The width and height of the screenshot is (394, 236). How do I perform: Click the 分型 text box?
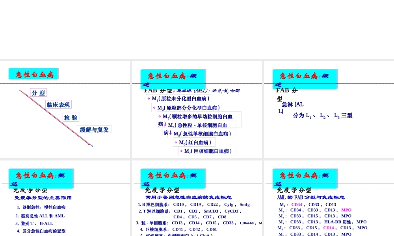point(38,92)
